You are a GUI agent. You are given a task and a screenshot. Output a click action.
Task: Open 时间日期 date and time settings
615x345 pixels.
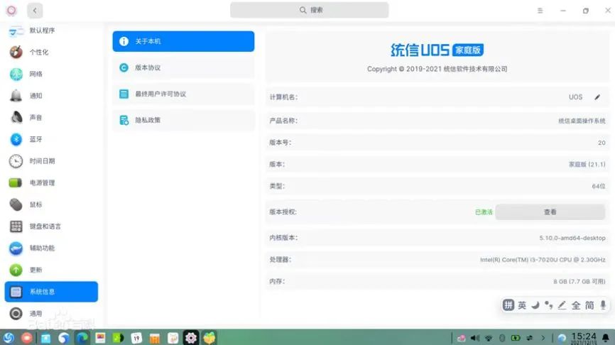click(x=51, y=161)
